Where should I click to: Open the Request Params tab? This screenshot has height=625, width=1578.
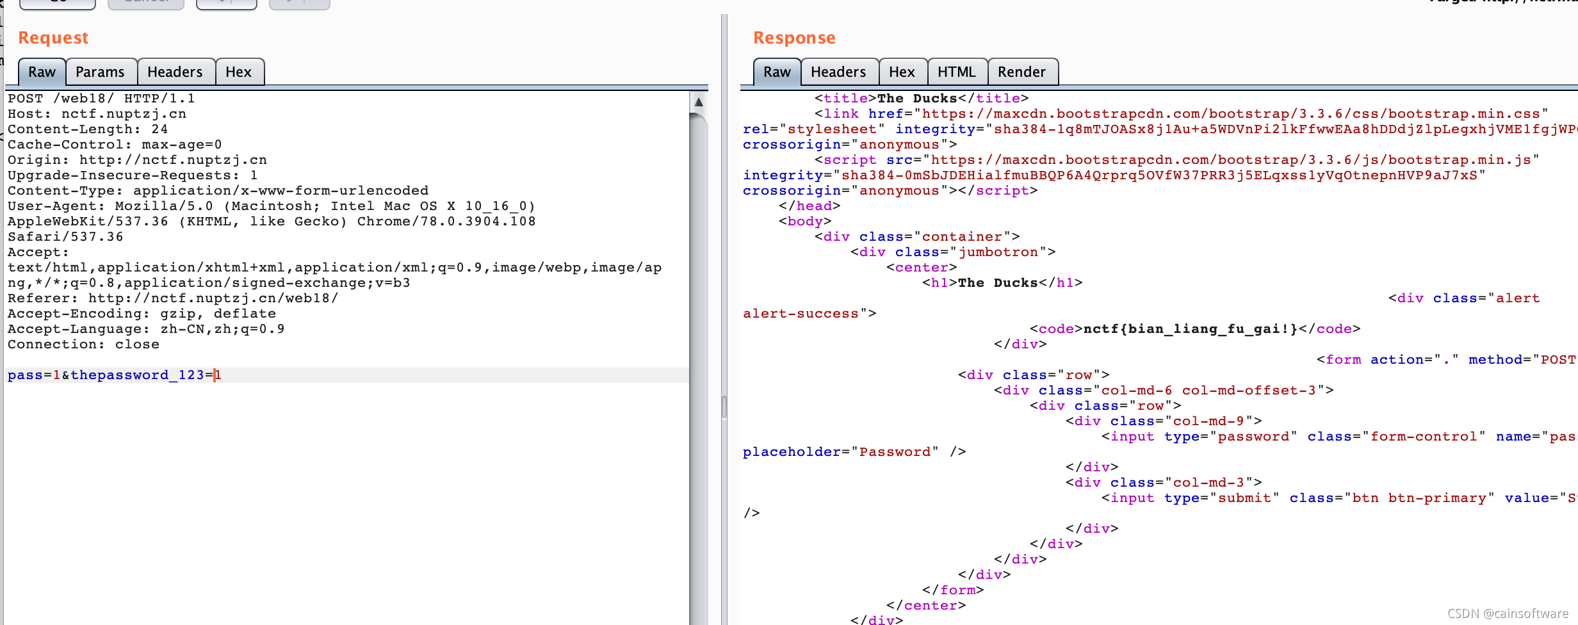coord(101,72)
